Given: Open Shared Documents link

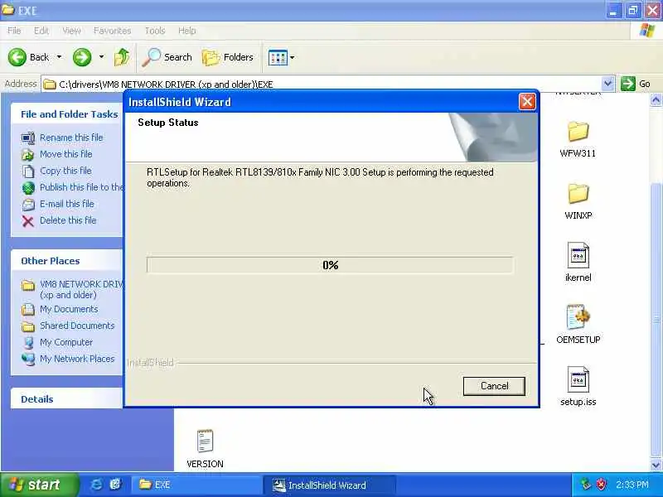Looking at the screenshot, I should tap(77, 326).
